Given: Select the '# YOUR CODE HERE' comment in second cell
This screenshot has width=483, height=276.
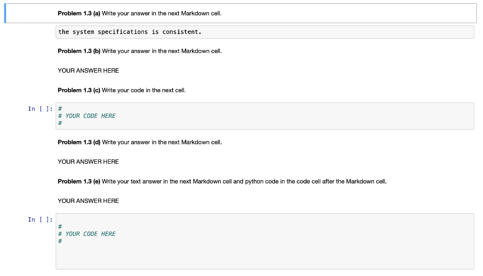Looking at the screenshot, I should tap(90, 234).
